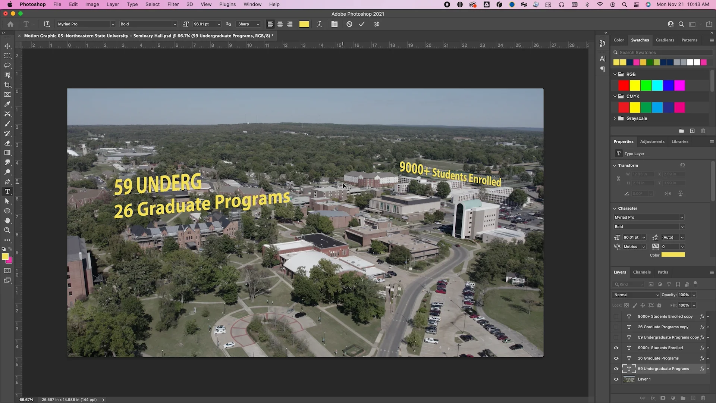Expand the Grayscale swatch group
This screenshot has width=716, height=403.
[615, 118]
